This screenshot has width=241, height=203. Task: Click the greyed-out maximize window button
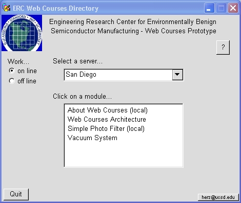[x=221, y=8]
